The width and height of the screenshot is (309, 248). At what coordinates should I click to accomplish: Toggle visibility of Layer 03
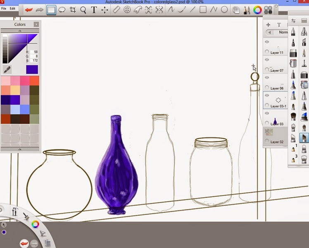click(267, 113)
